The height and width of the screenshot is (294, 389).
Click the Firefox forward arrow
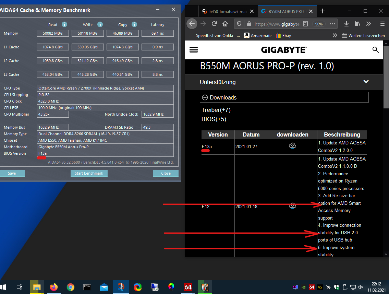[x=203, y=24]
